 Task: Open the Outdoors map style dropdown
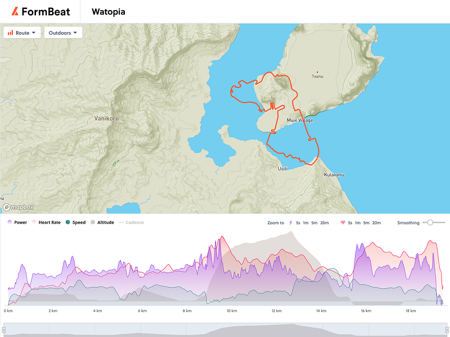click(63, 33)
